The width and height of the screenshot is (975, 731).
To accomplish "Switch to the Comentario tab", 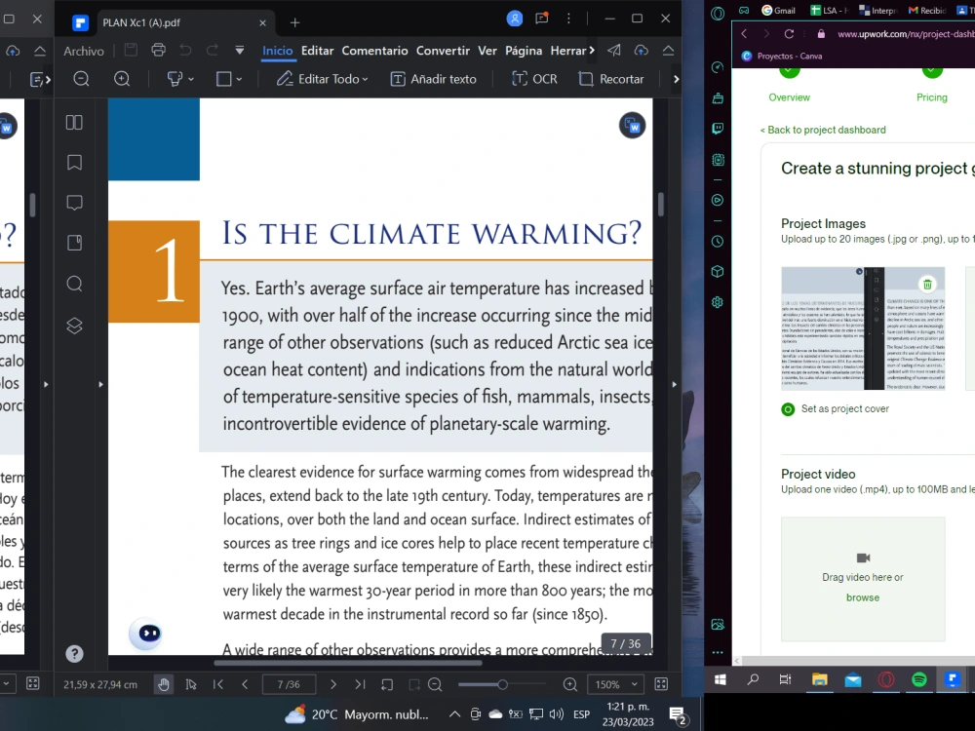I will (375, 51).
